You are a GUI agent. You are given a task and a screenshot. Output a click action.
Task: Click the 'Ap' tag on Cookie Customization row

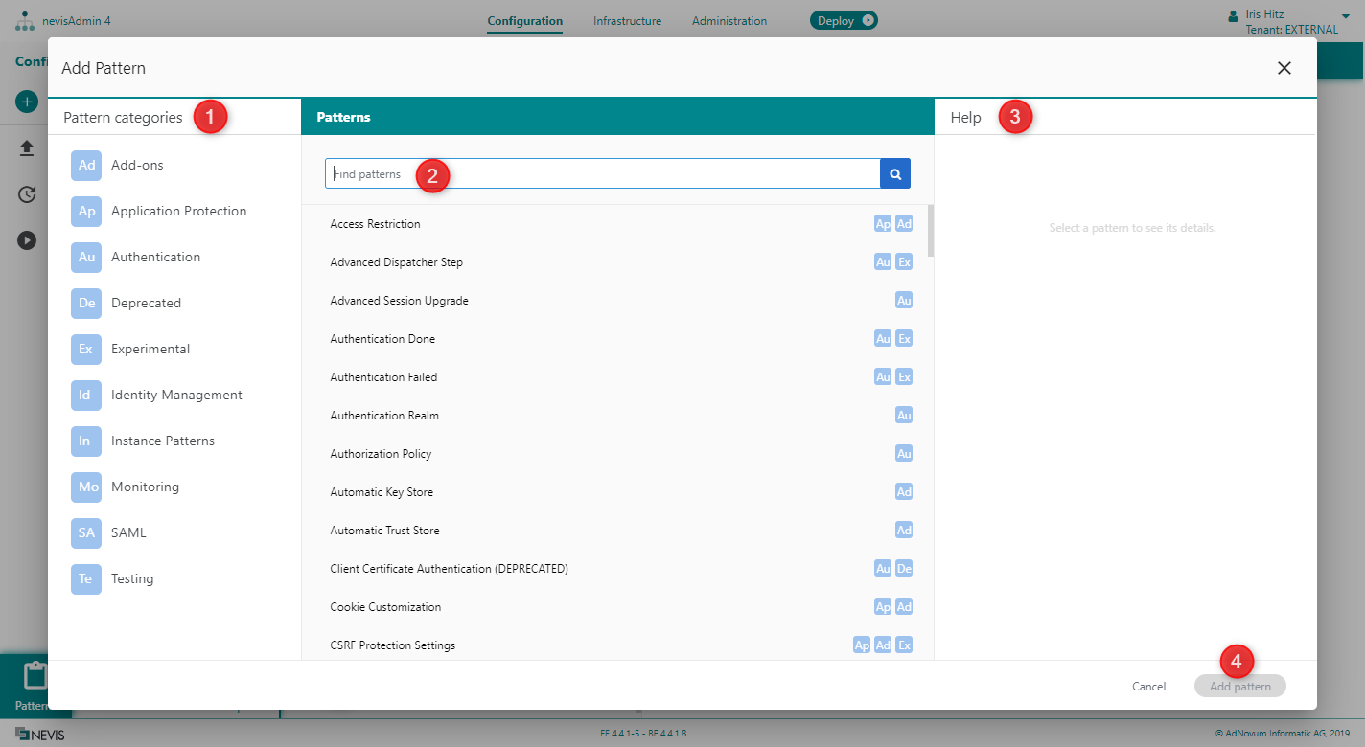tap(883, 607)
